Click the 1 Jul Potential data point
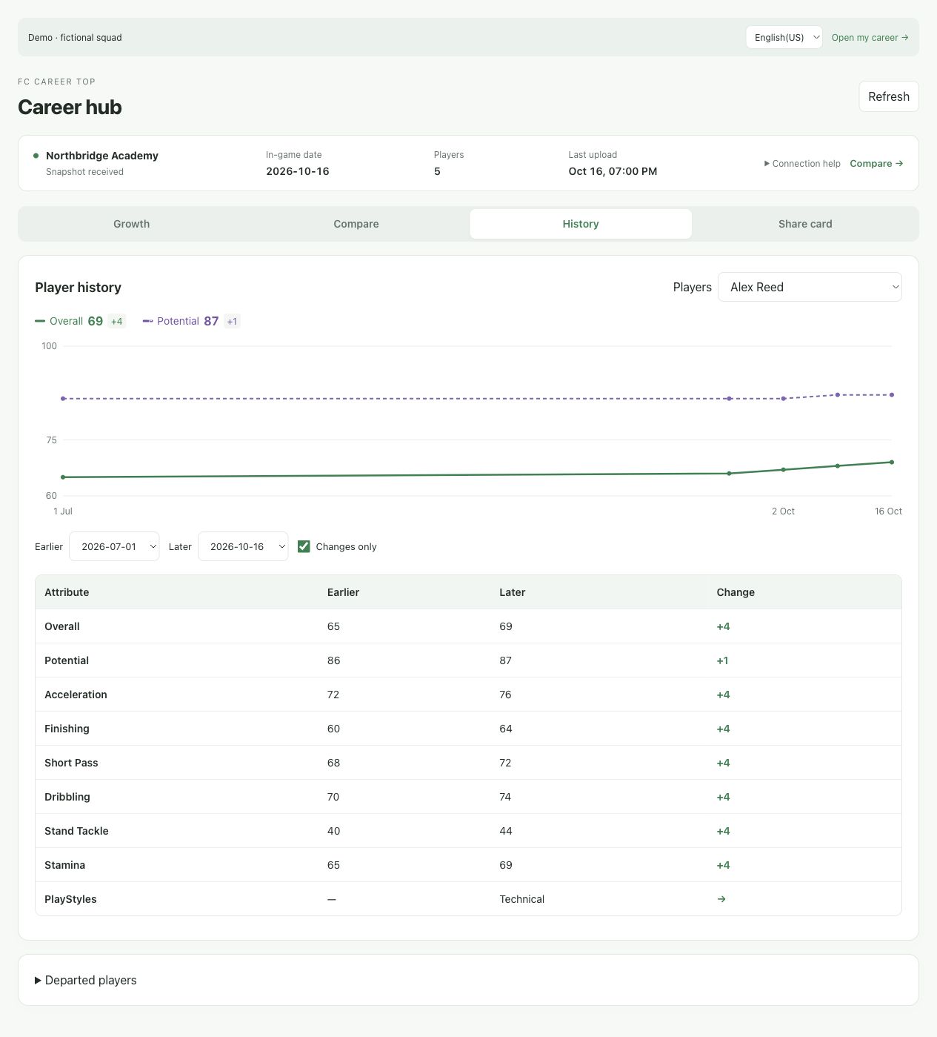 click(x=63, y=399)
